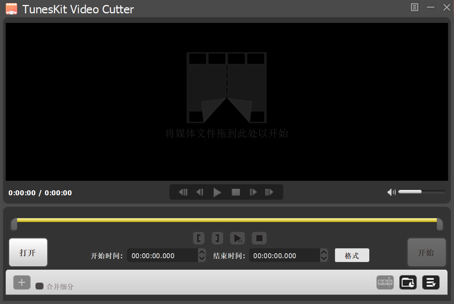Screen dimensions: 454x304
Task: Step backward one frame
Action: [200, 192]
